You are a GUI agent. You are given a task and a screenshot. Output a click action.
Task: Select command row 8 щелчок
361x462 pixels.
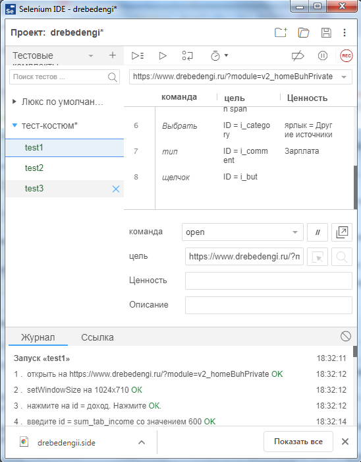pos(240,177)
